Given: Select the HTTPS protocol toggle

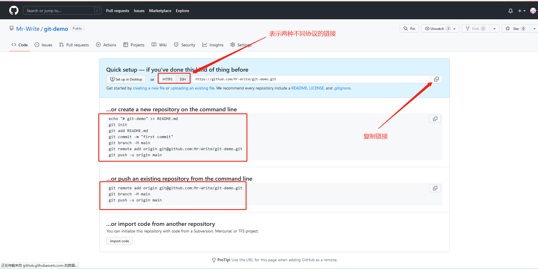Looking at the screenshot, I should point(168,79).
